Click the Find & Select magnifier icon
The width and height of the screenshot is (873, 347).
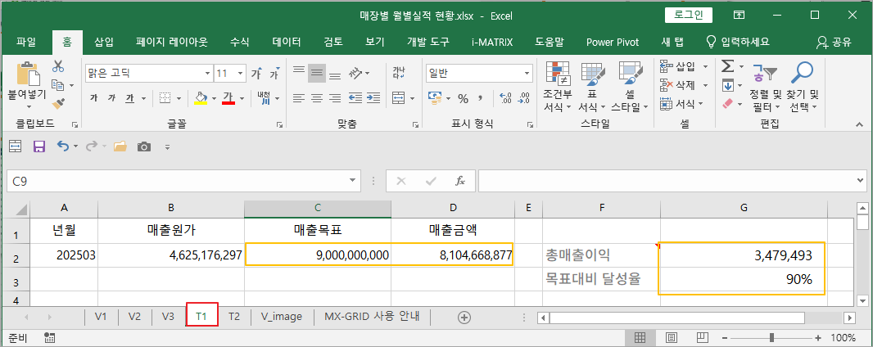click(803, 75)
